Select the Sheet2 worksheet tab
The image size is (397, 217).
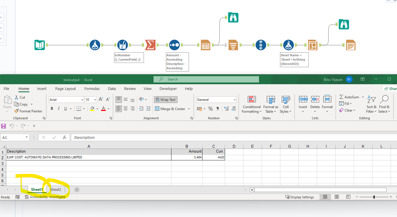(55, 189)
